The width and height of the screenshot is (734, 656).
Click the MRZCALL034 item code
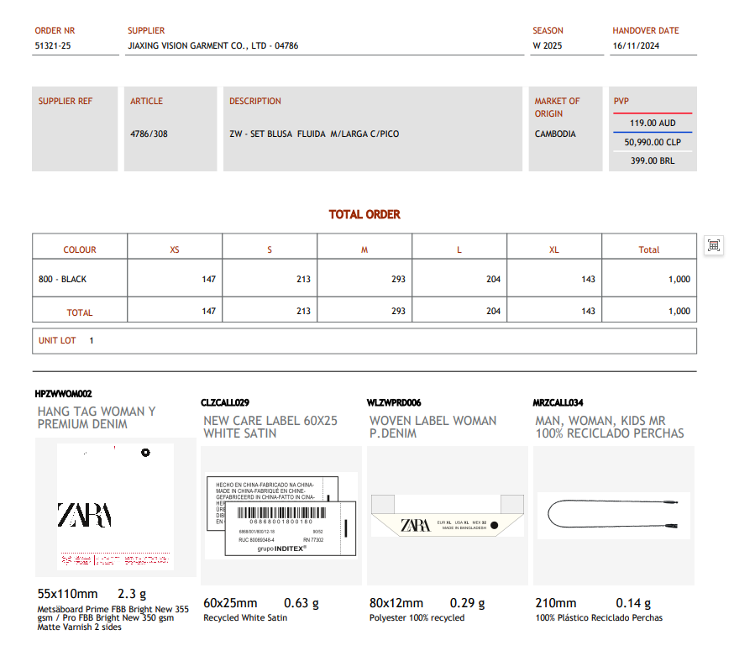558,403
